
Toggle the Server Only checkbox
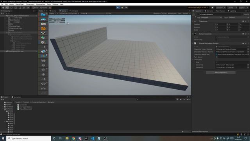pyautogui.click(x=216, y=40)
